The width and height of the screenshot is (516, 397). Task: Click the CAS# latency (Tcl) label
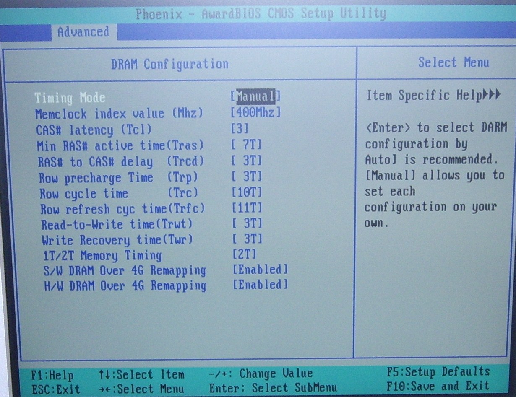(94, 130)
